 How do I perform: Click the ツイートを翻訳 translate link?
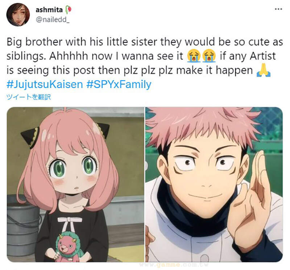click(x=29, y=97)
